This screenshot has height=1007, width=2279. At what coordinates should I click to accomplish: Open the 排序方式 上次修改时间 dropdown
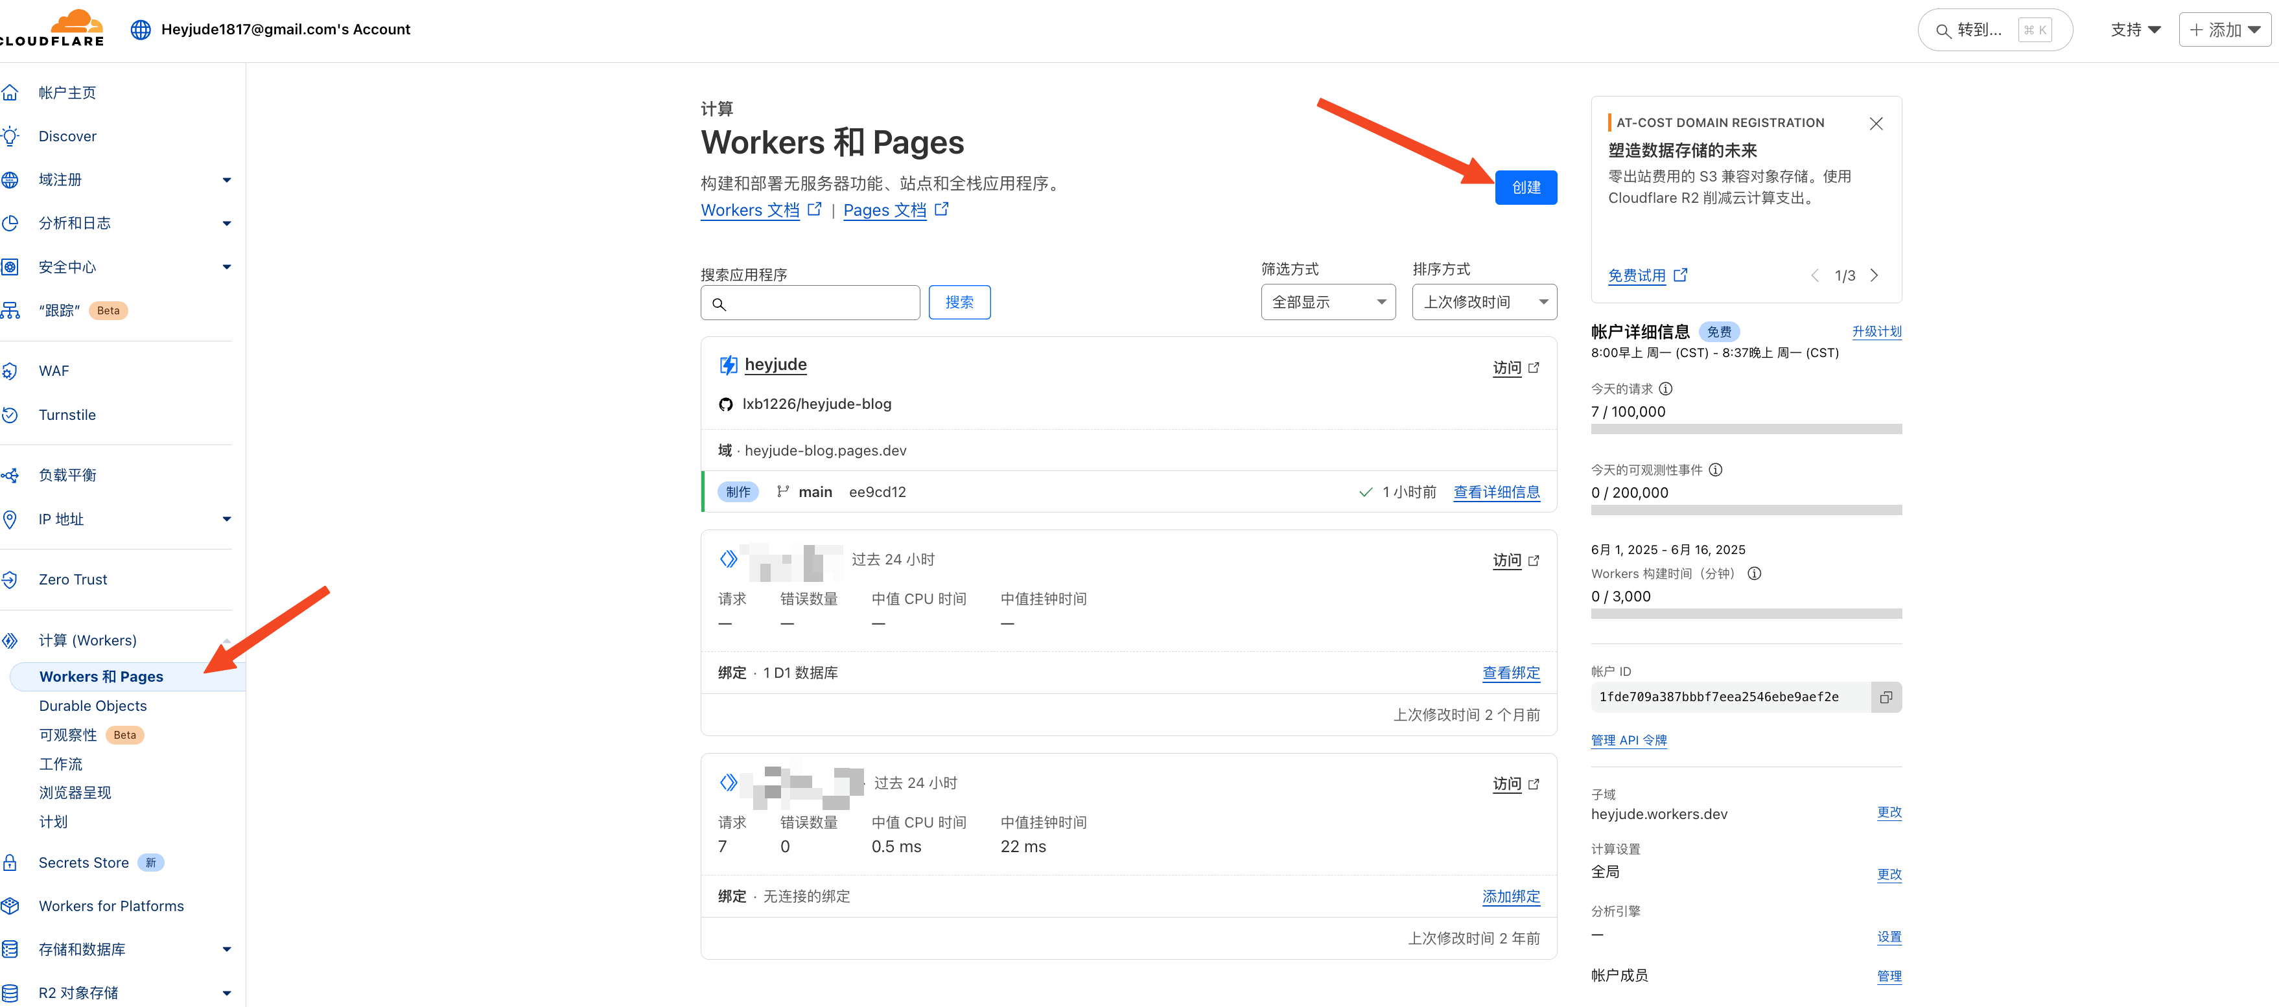point(1484,301)
